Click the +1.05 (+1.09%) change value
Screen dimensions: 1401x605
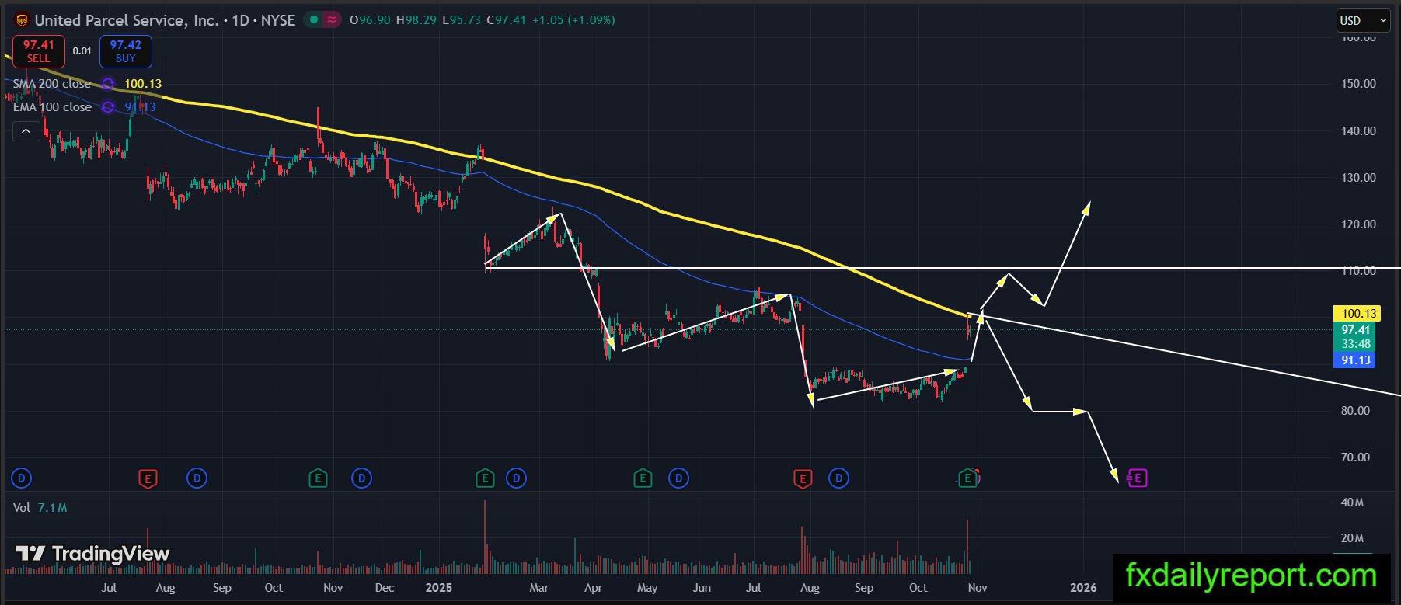coord(573,20)
